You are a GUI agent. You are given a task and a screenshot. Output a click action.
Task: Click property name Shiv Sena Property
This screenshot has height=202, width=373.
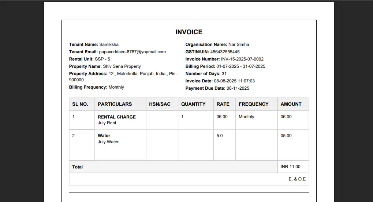tap(122, 66)
